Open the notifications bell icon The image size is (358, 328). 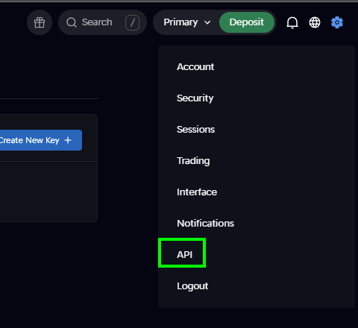pyautogui.click(x=292, y=22)
